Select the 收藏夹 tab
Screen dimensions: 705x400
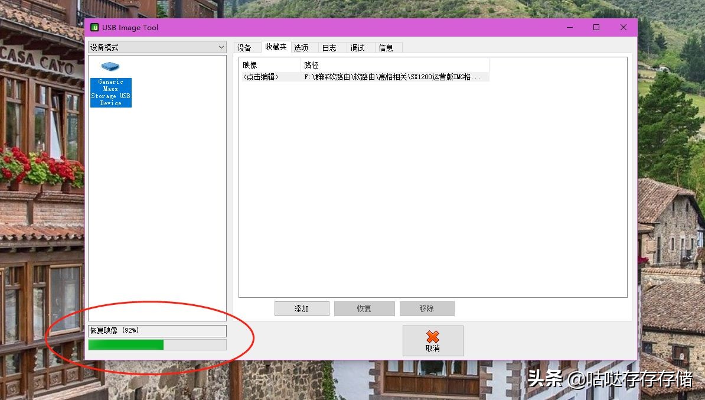point(275,47)
